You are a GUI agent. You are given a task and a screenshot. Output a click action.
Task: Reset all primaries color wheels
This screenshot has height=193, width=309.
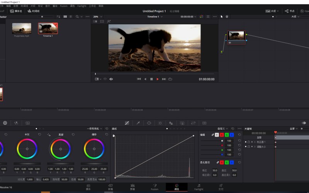[x=107, y=129]
